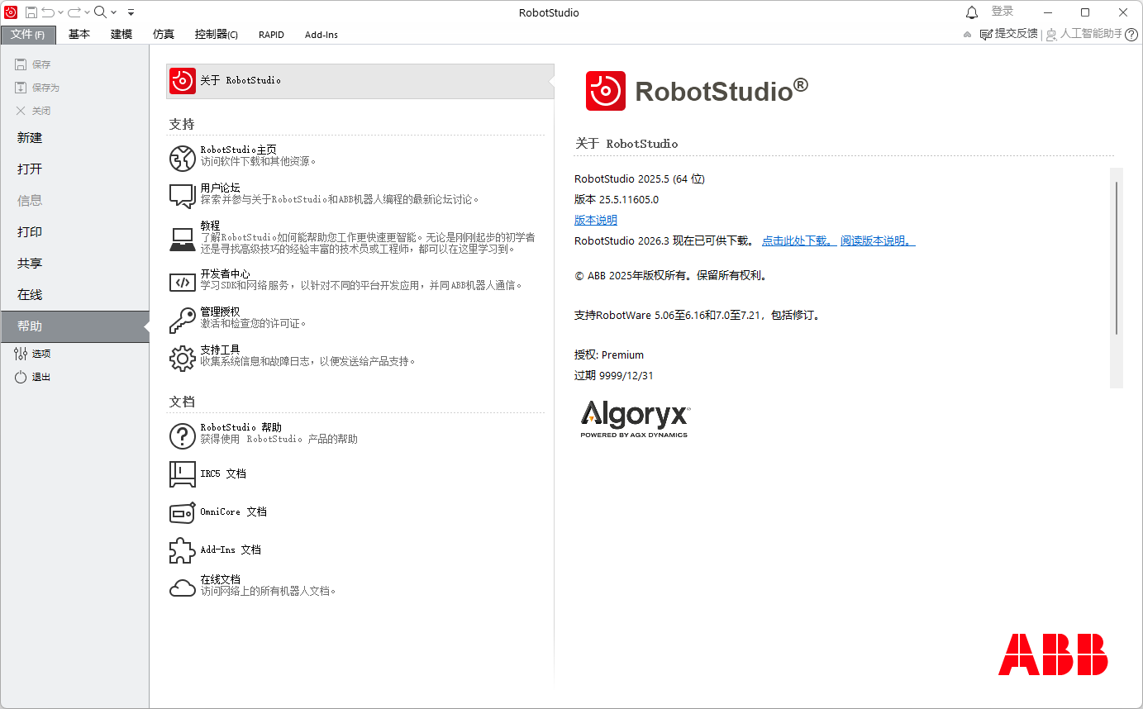Click the undo arrow in quick access toolbar
Image resolution: width=1143 pixels, height=709 pixels.
[x=49, y=12]
